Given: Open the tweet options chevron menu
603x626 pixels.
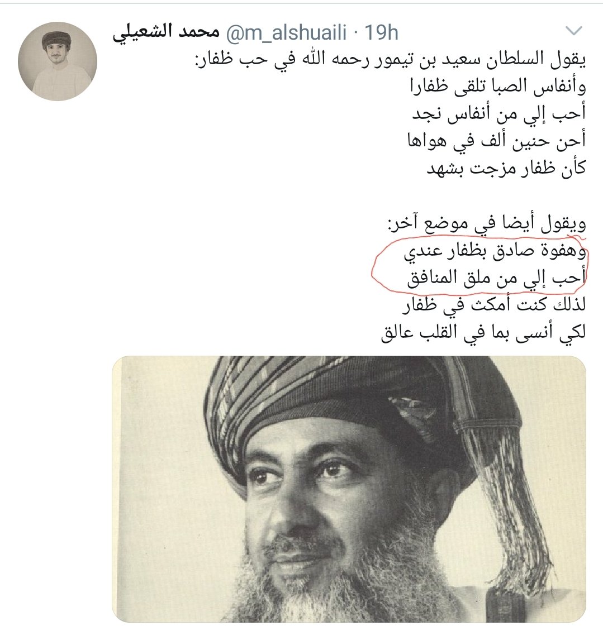Looking at the screenshot, I should click(574, 31).
